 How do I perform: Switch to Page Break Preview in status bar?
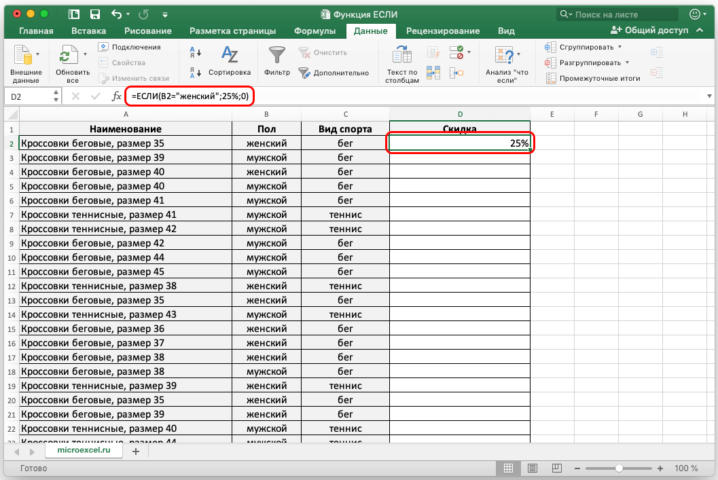pyautogui.click(x=557, y=468)
